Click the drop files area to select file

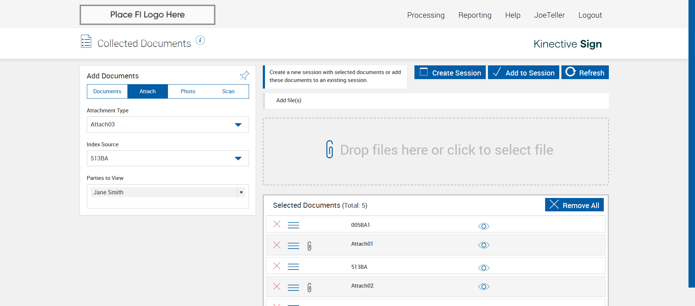(x=435, y=151)
